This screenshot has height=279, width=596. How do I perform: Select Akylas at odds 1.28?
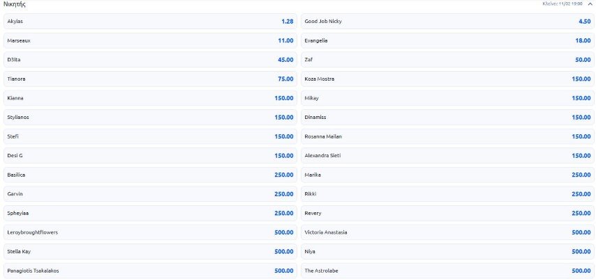150,22
